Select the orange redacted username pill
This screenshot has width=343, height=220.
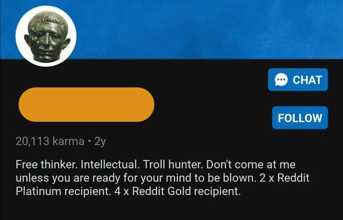86,105
